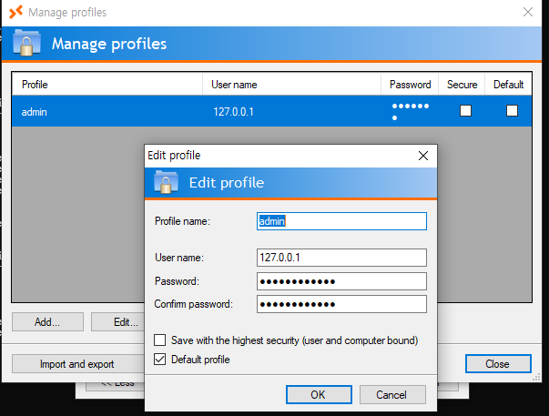
Task: Cancel the Edit profile dialog
Action: 392,395
